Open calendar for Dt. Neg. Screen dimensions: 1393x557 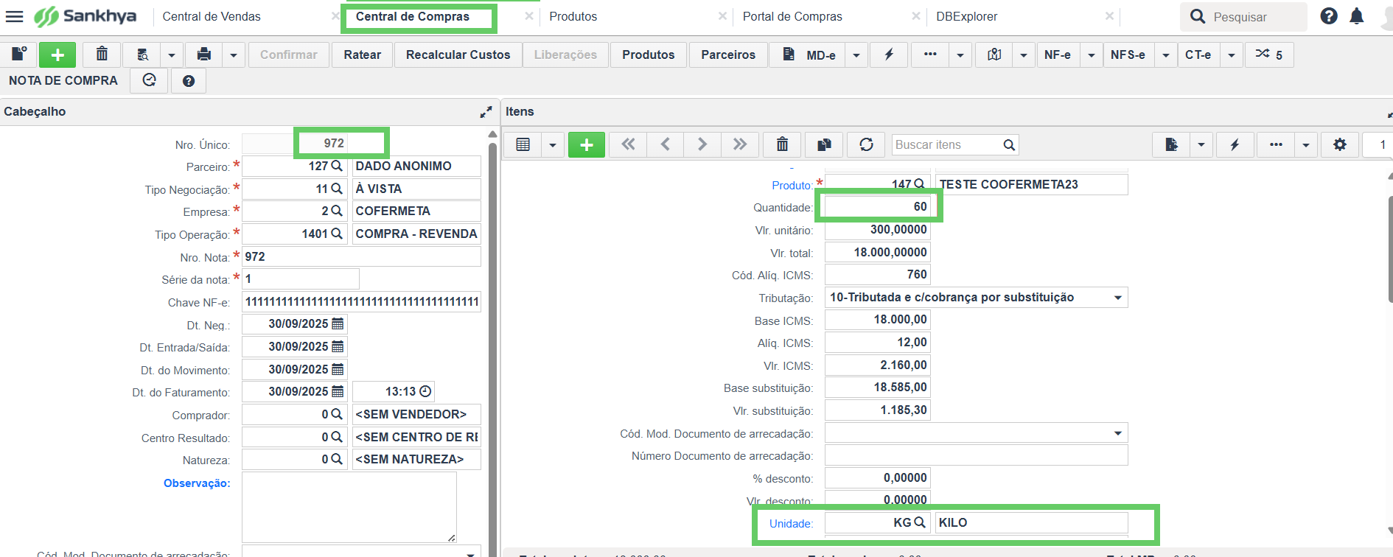(x=338, y=323)
